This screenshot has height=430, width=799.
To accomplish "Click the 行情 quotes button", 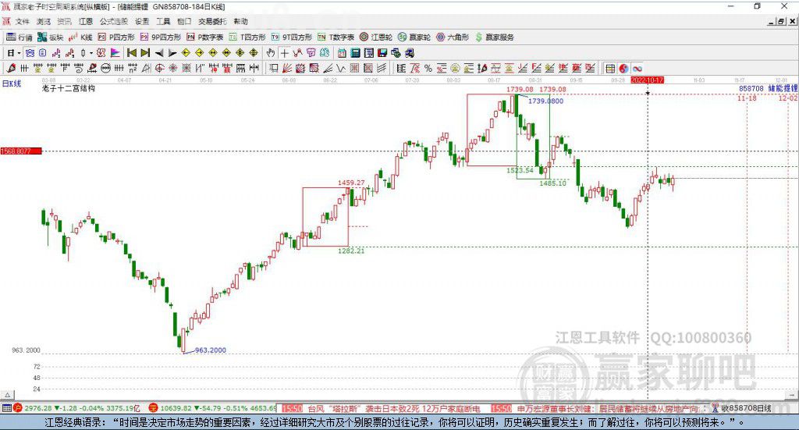I will point(20,37).
